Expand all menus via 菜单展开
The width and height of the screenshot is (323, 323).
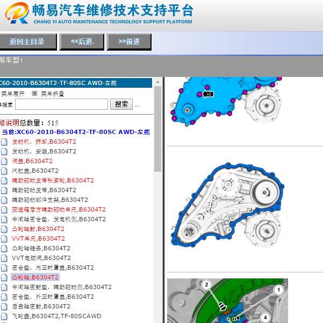click(x=12, y=94)
